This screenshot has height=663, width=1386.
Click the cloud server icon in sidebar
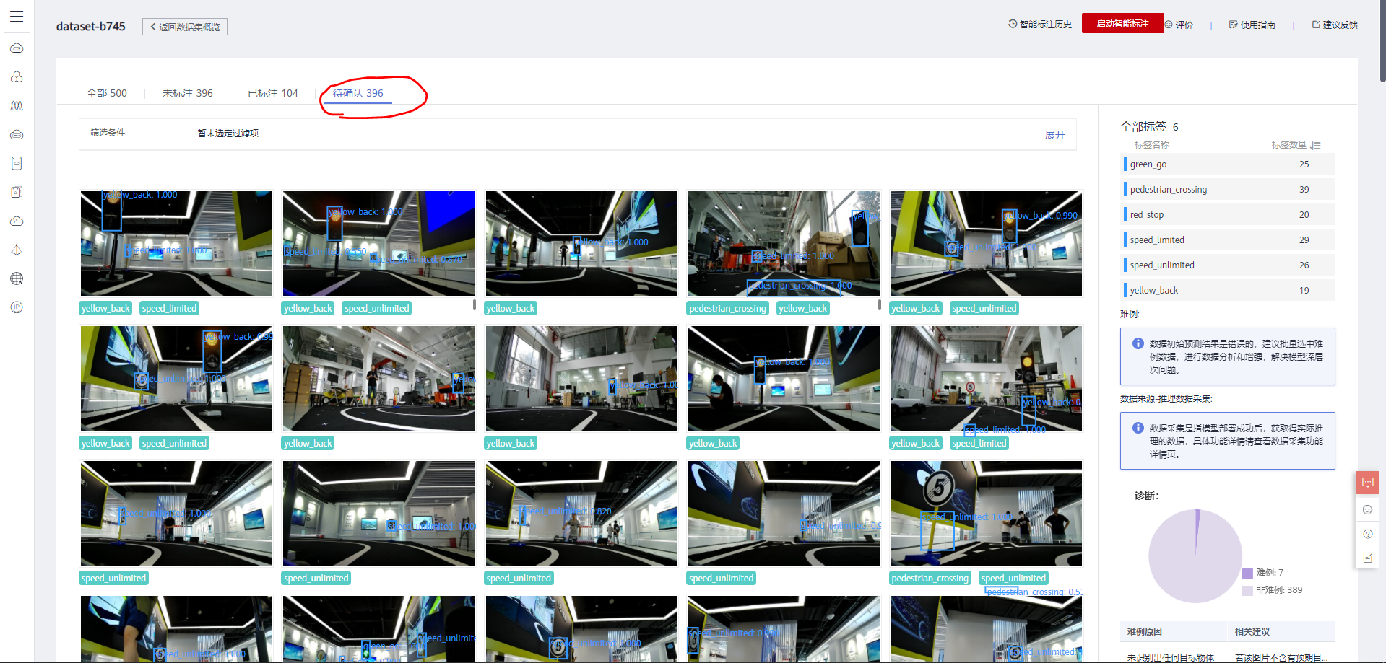coord(17,48)
